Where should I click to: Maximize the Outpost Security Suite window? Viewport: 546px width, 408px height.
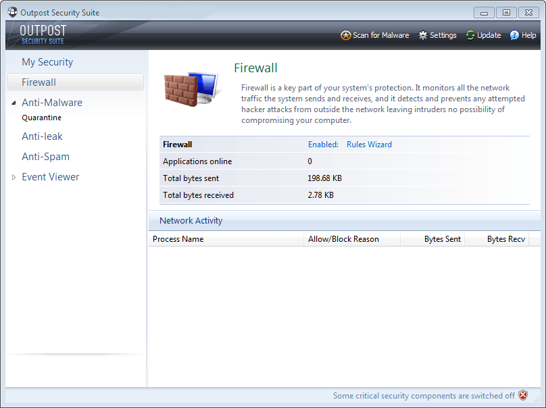(506, 13)
